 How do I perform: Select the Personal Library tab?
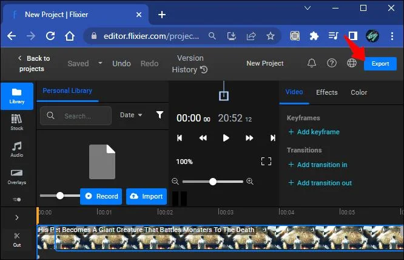[67, 91]
